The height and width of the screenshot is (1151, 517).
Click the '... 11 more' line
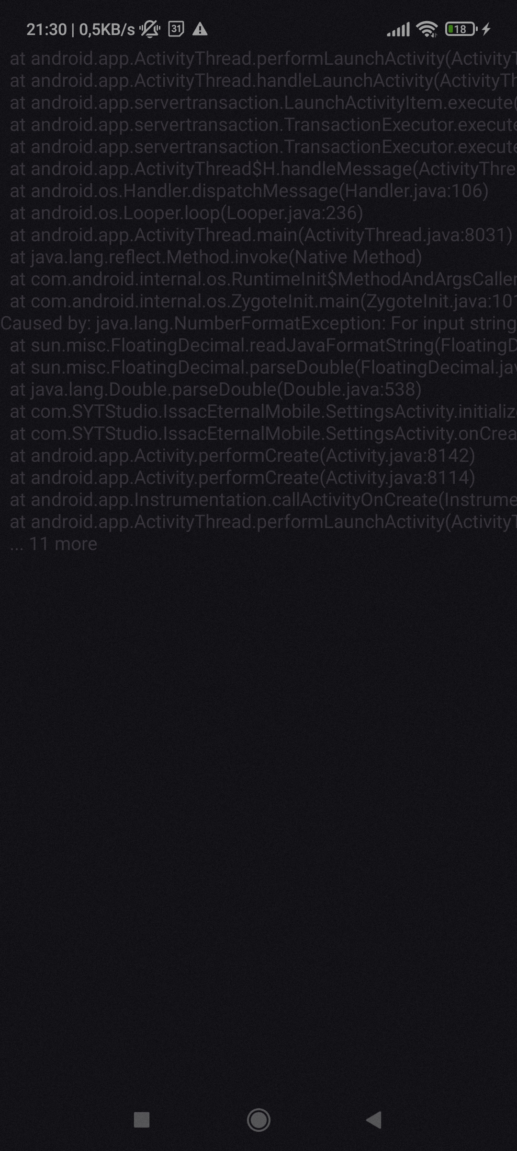(54, 544)
